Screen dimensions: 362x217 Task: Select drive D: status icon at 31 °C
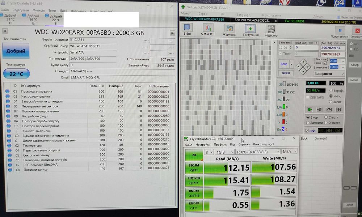coord(1,15)
